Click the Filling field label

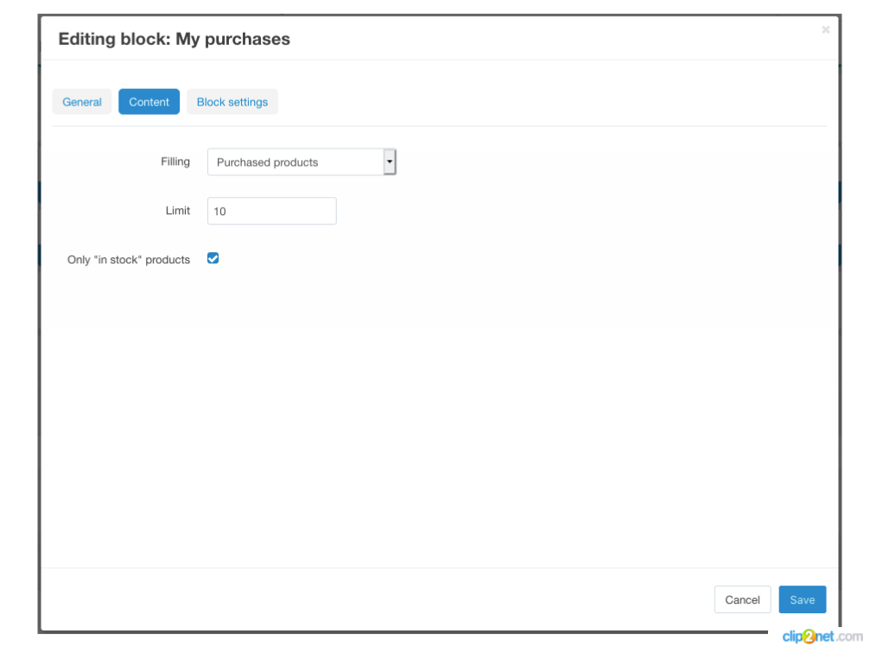click(175, 161)
